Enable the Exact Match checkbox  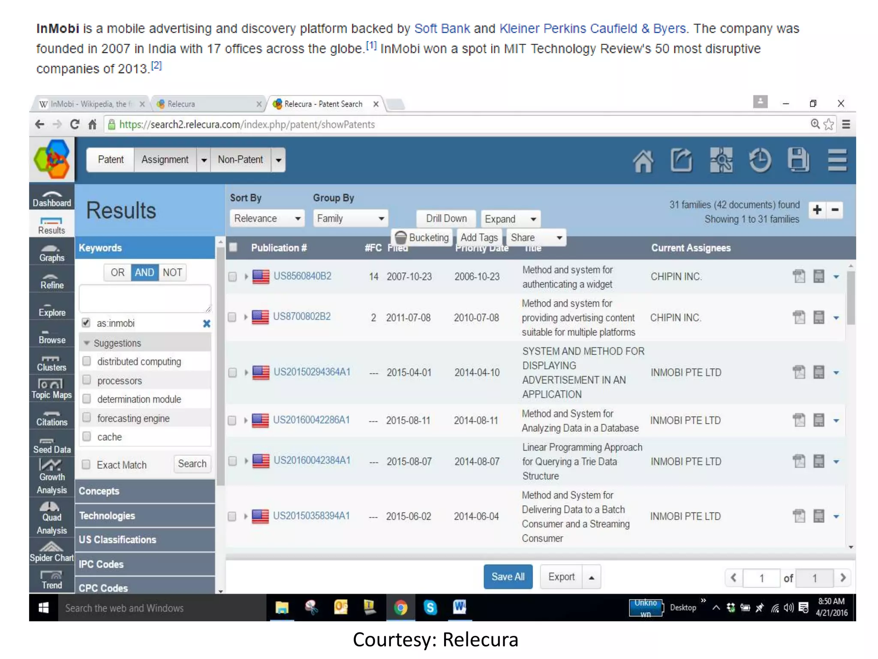pyautogui.click(x=86, y=465)
